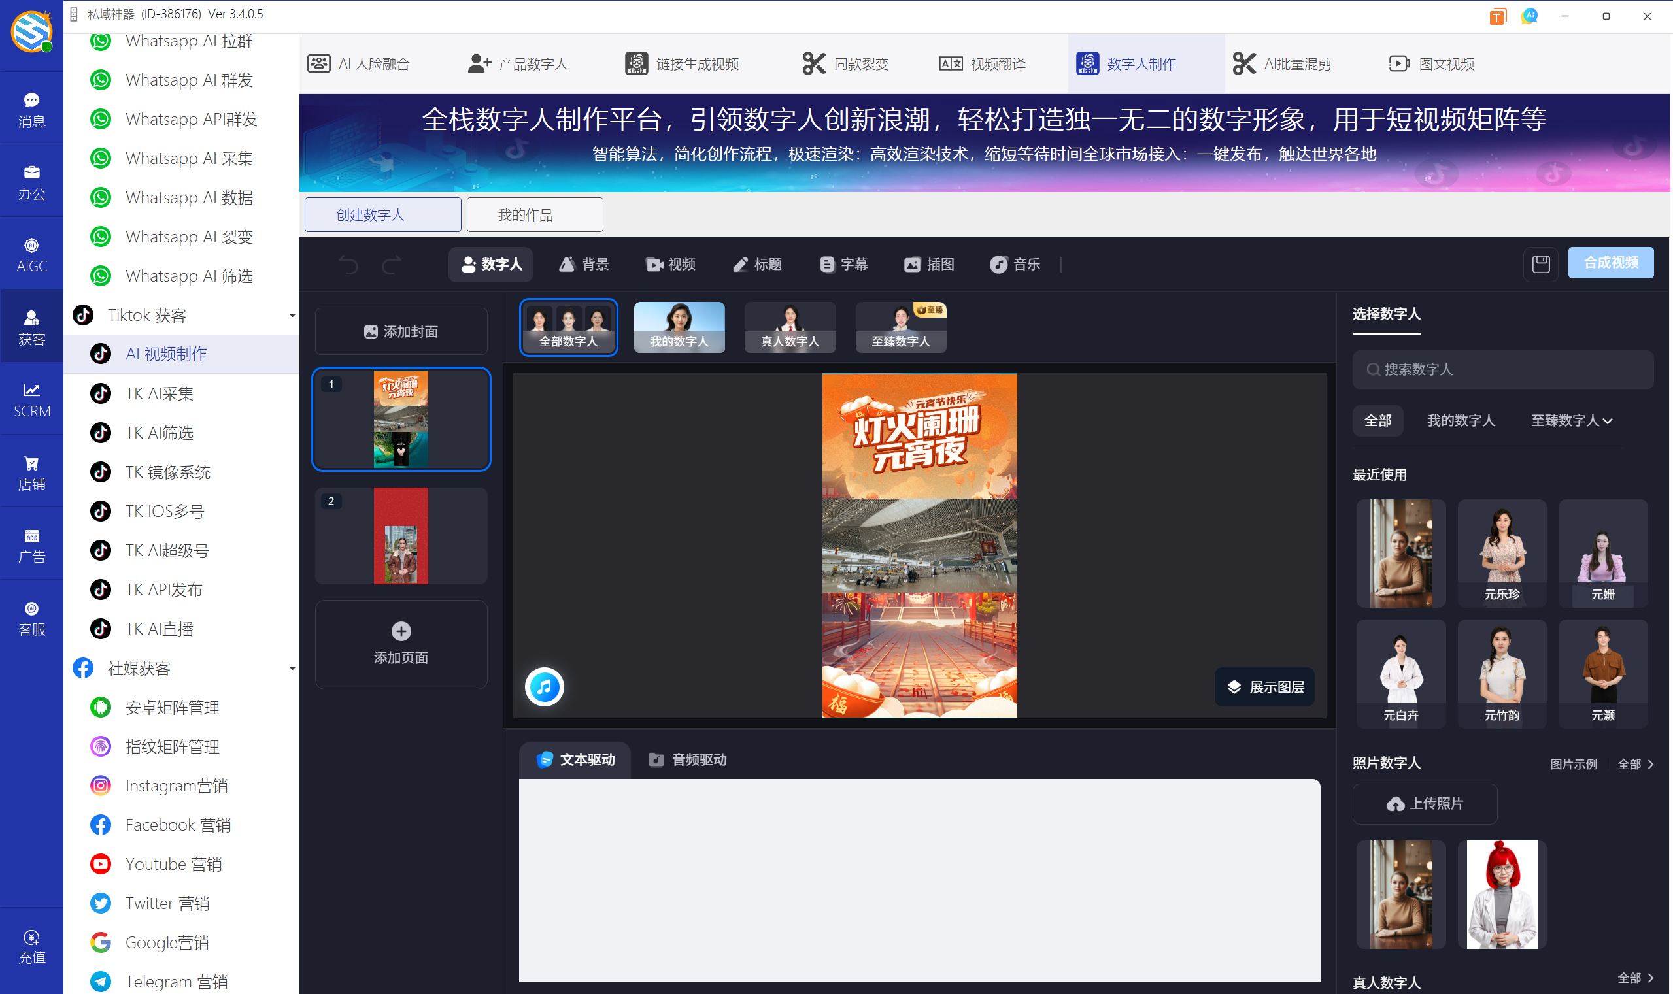
Task: Switch to the 音频驱动 tab
Action: click(686, 759)
